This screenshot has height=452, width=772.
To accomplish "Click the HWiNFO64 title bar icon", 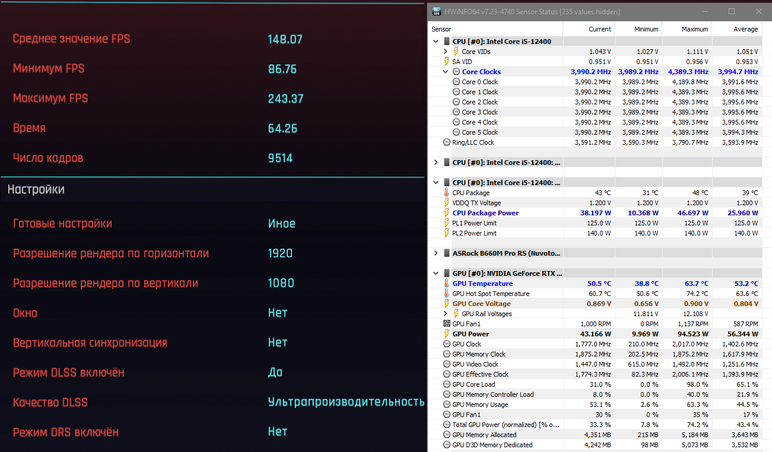I will click(436, 11).
